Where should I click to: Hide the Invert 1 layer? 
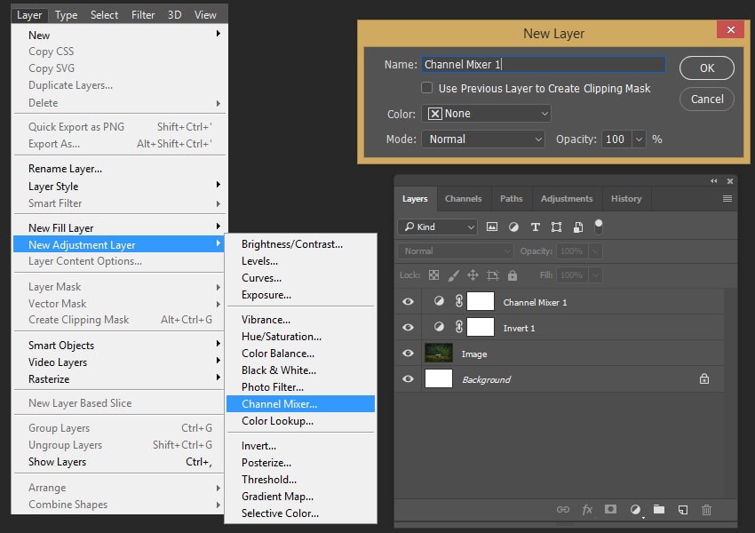pos(408,328)
